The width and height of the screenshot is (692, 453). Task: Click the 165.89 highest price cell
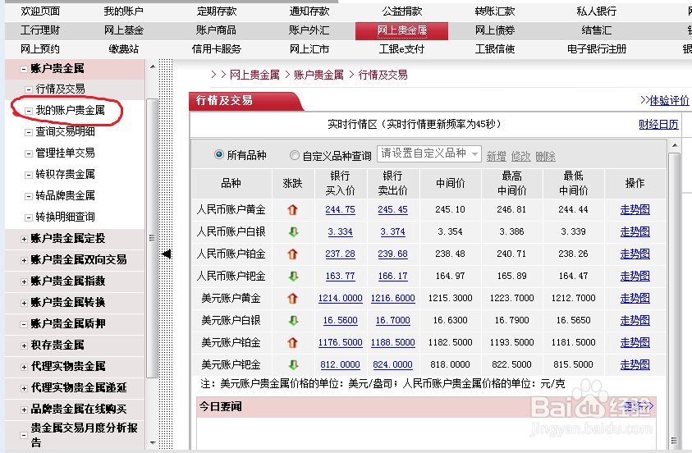pos(511,276)
